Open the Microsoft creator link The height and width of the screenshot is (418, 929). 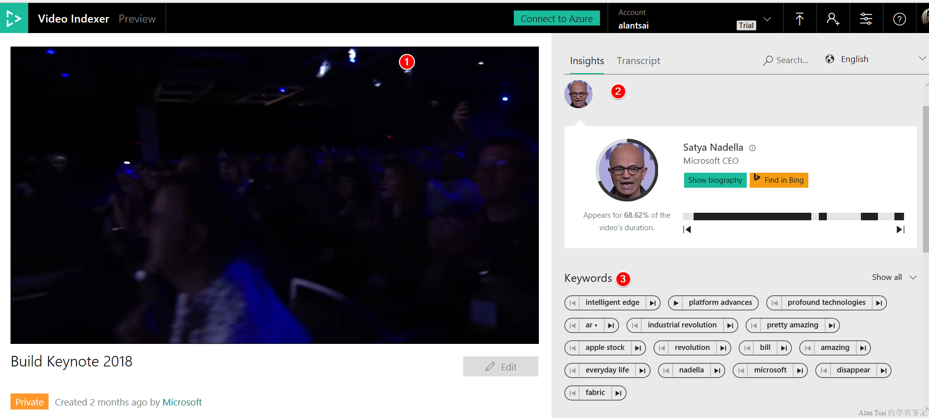(182, 402)
